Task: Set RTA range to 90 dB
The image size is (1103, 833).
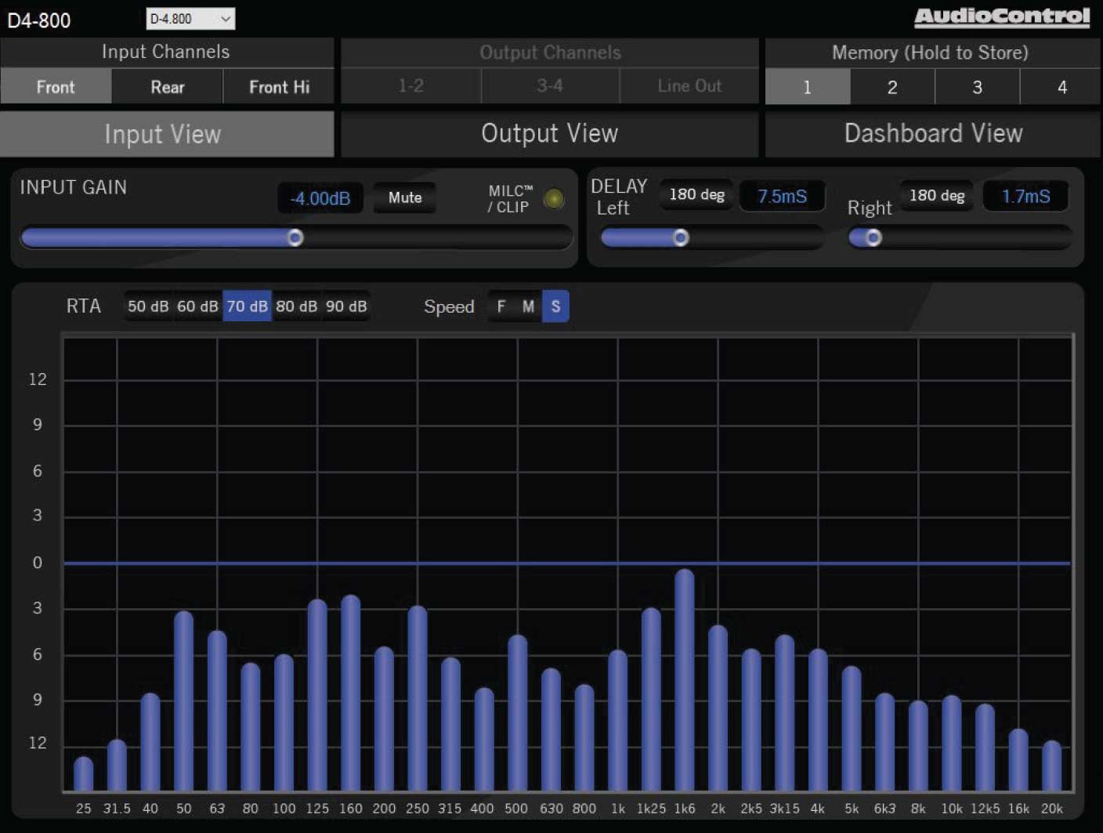Action: pyautogui.click(x=346, y=306)
